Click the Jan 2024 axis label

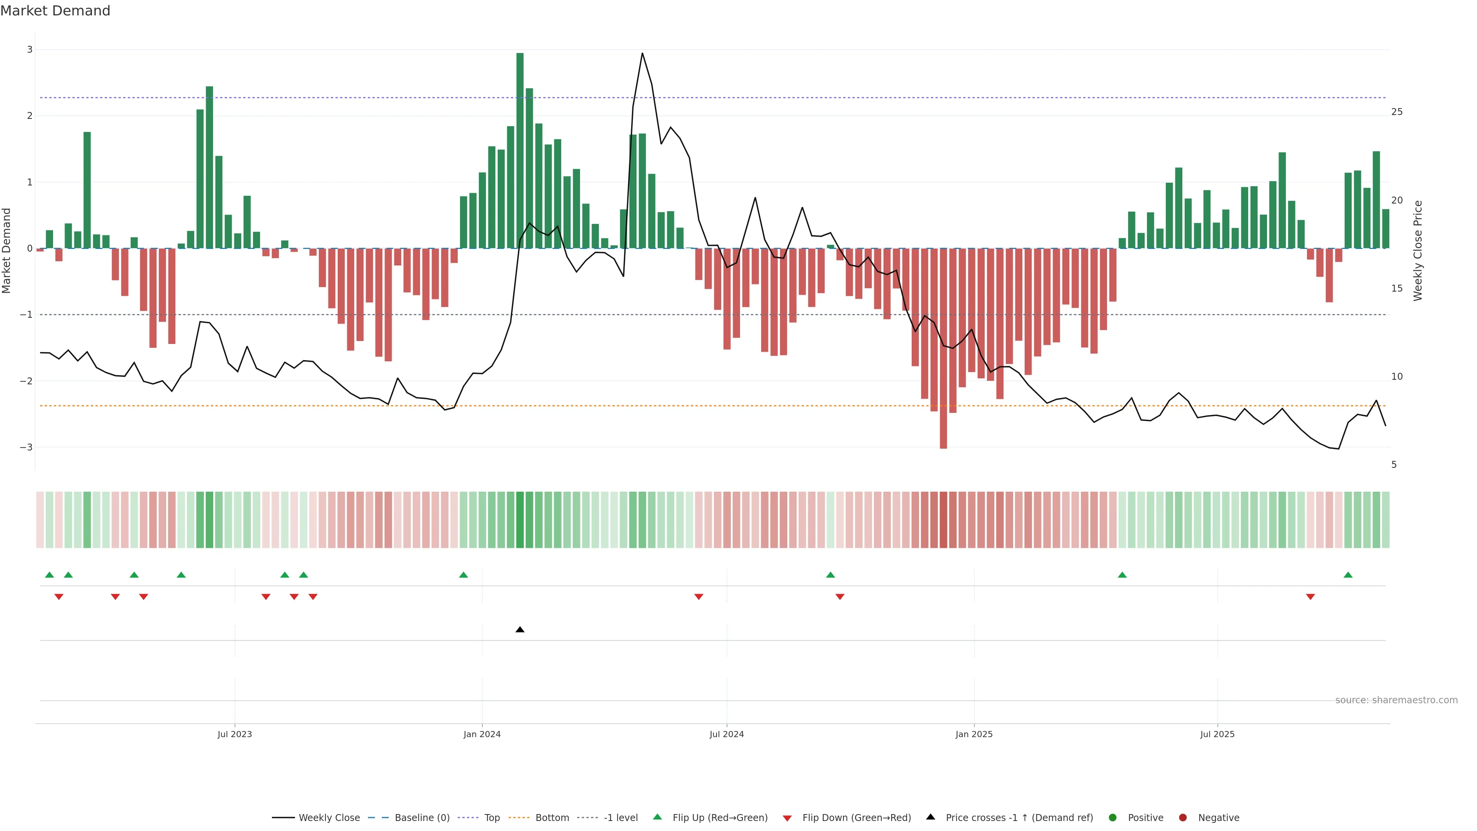(x=482, y=734)
